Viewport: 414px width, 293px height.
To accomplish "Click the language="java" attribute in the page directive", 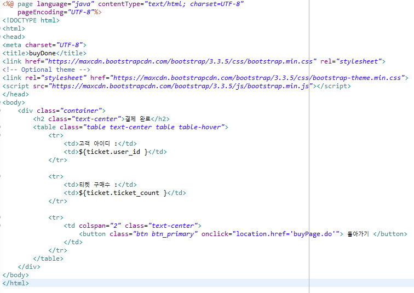I will 66,4.
